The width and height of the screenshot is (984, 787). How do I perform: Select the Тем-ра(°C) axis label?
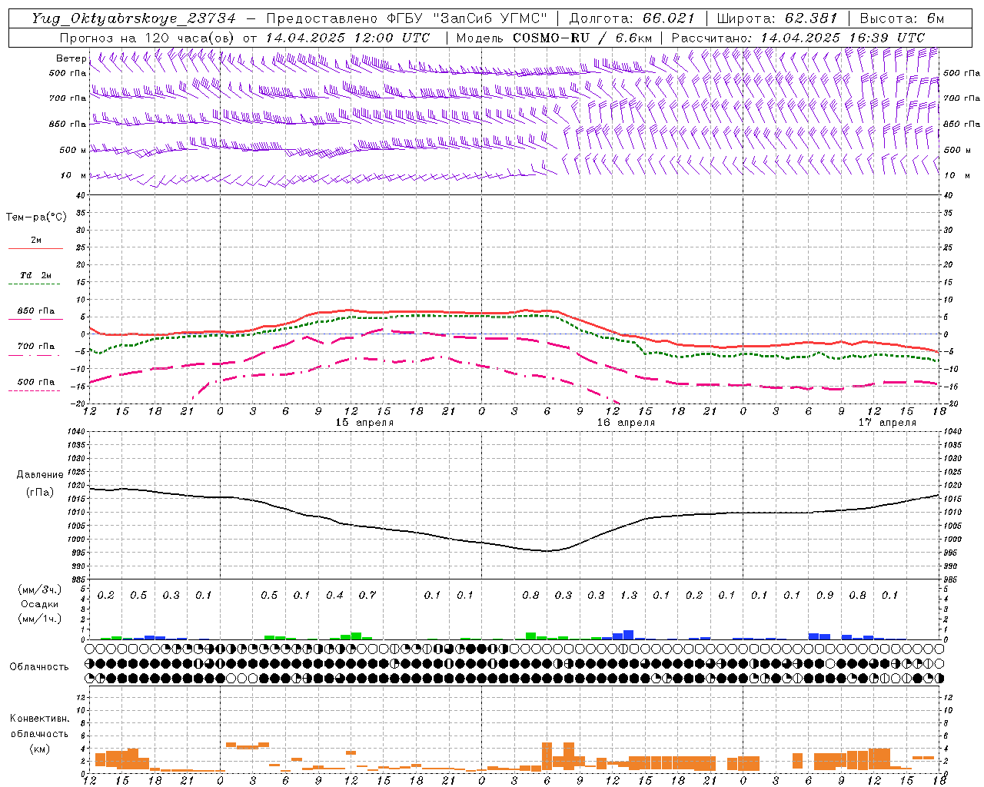click(x=36, y=218)
